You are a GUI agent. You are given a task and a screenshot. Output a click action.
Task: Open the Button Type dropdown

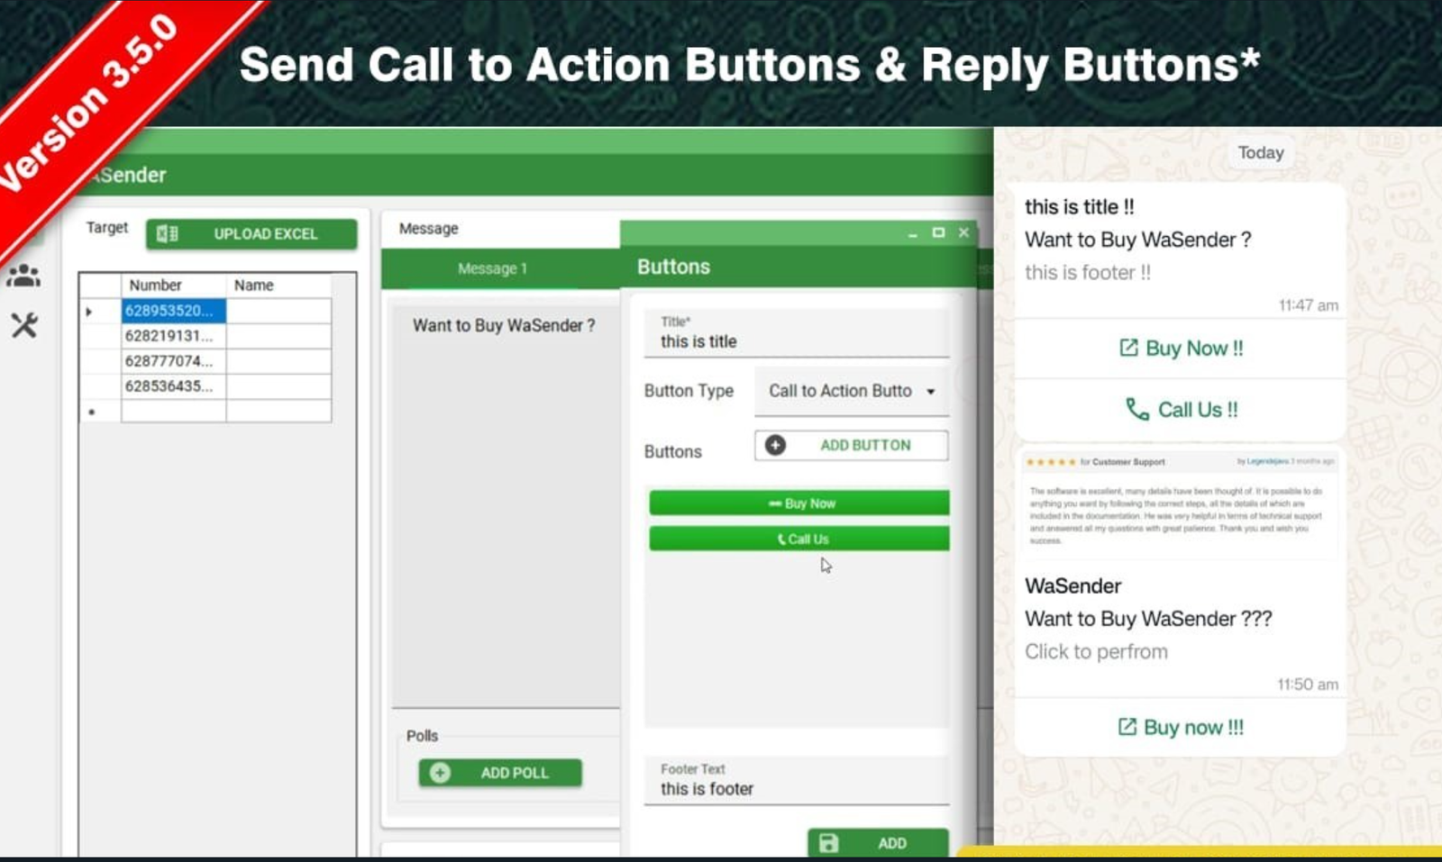pyautogui.click(x=852, y=391)
